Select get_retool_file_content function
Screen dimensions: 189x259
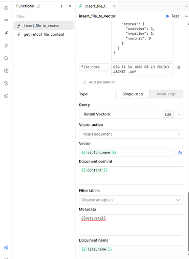coord(44,35)
